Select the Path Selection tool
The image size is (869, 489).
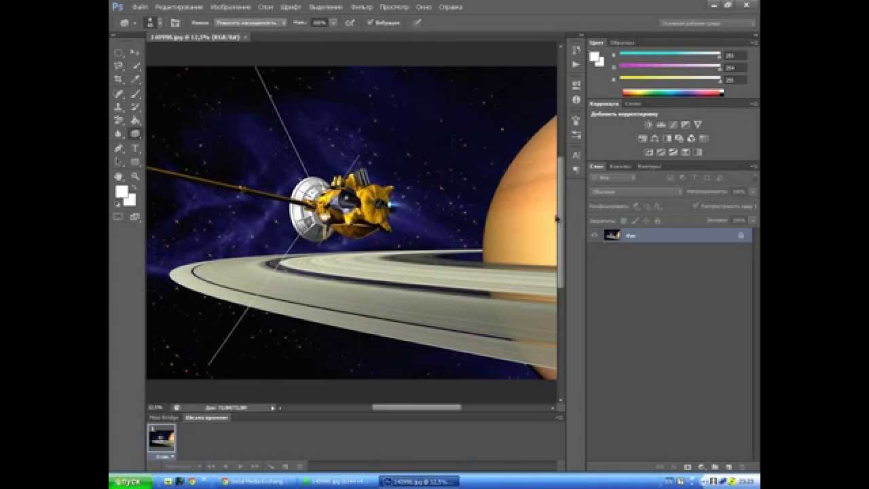pos(119,162)
